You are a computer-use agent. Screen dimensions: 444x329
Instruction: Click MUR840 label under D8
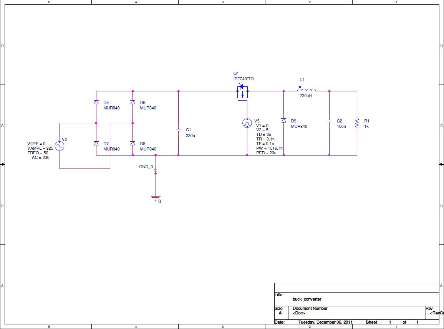pos(148,149)
